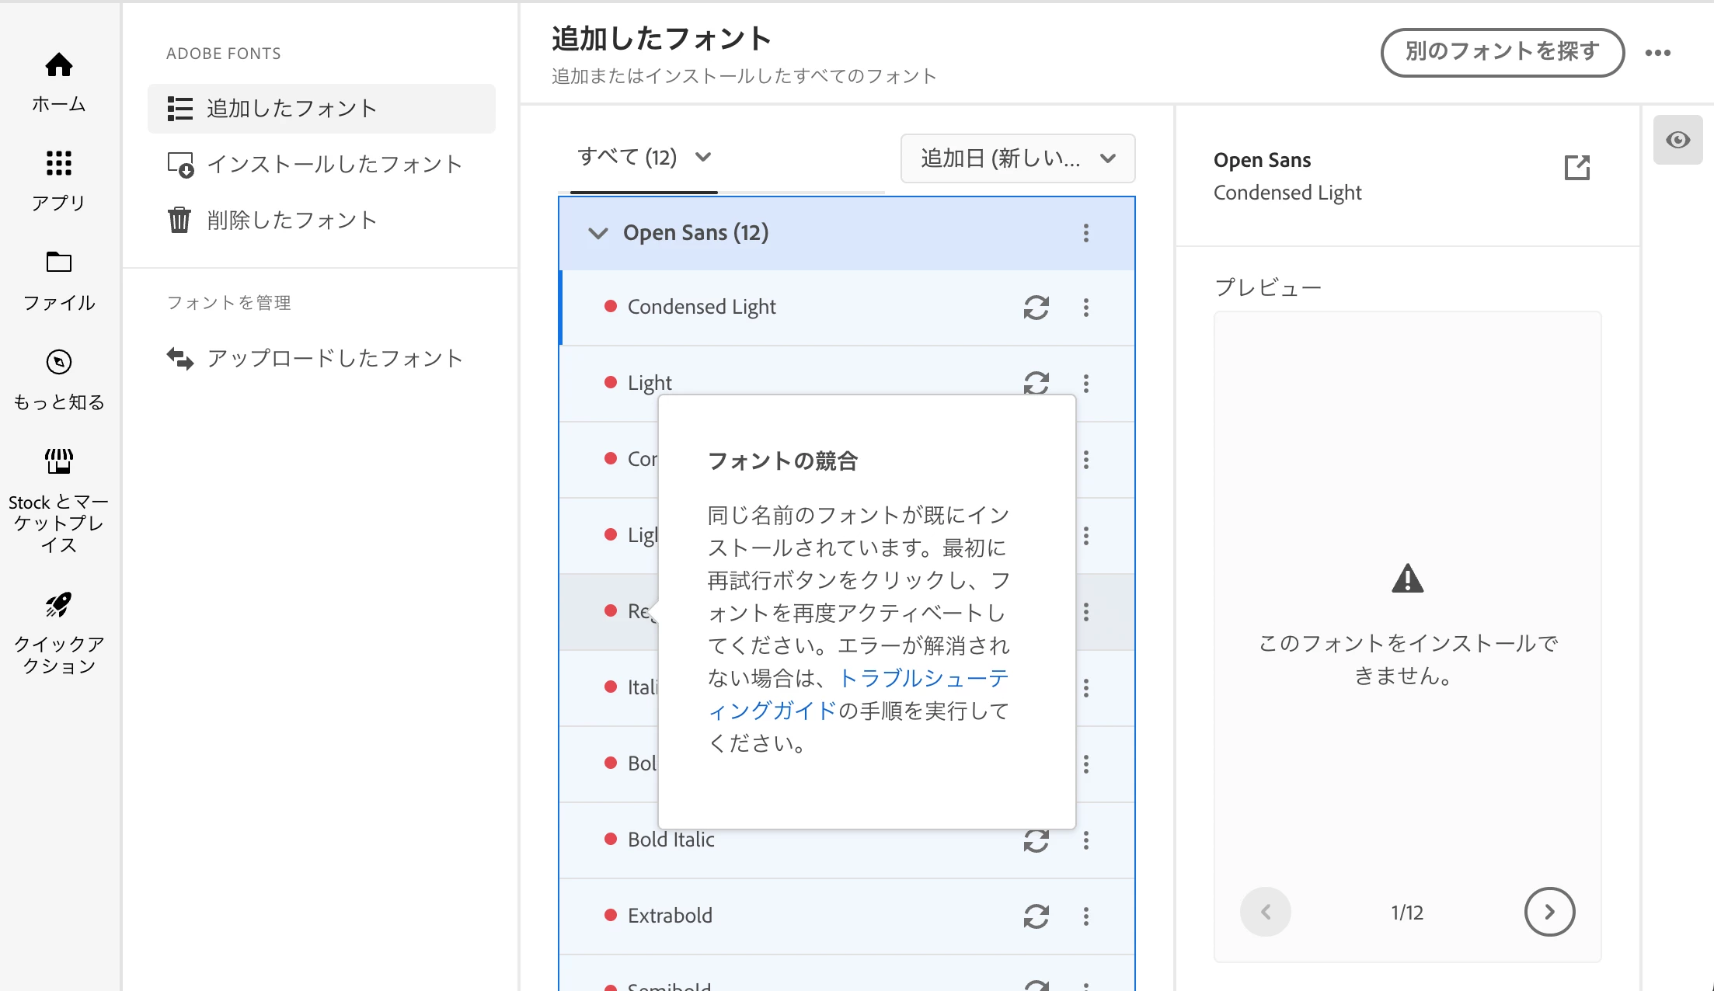Open the Apps grid icon
This screenshot has height=991, width=1714.
(59, 164)
